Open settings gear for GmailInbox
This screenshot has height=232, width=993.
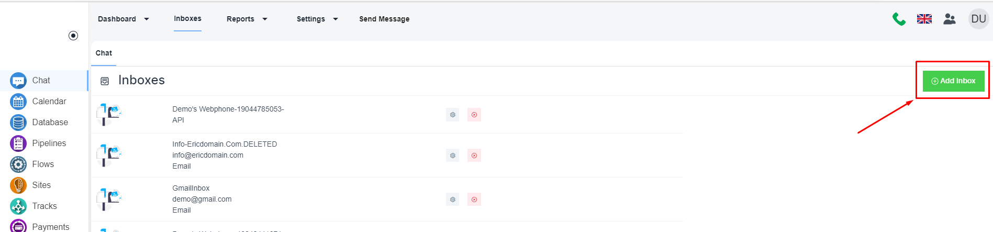click(453, 200)
